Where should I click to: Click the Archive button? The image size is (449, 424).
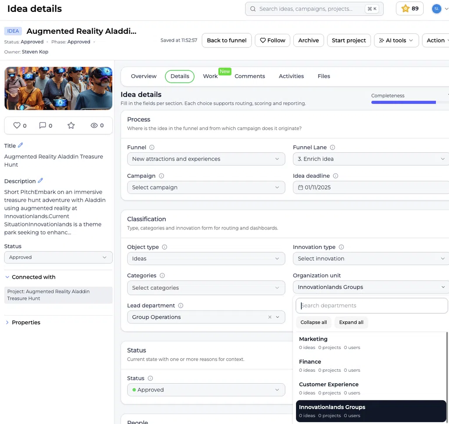[x=308, y=40]
